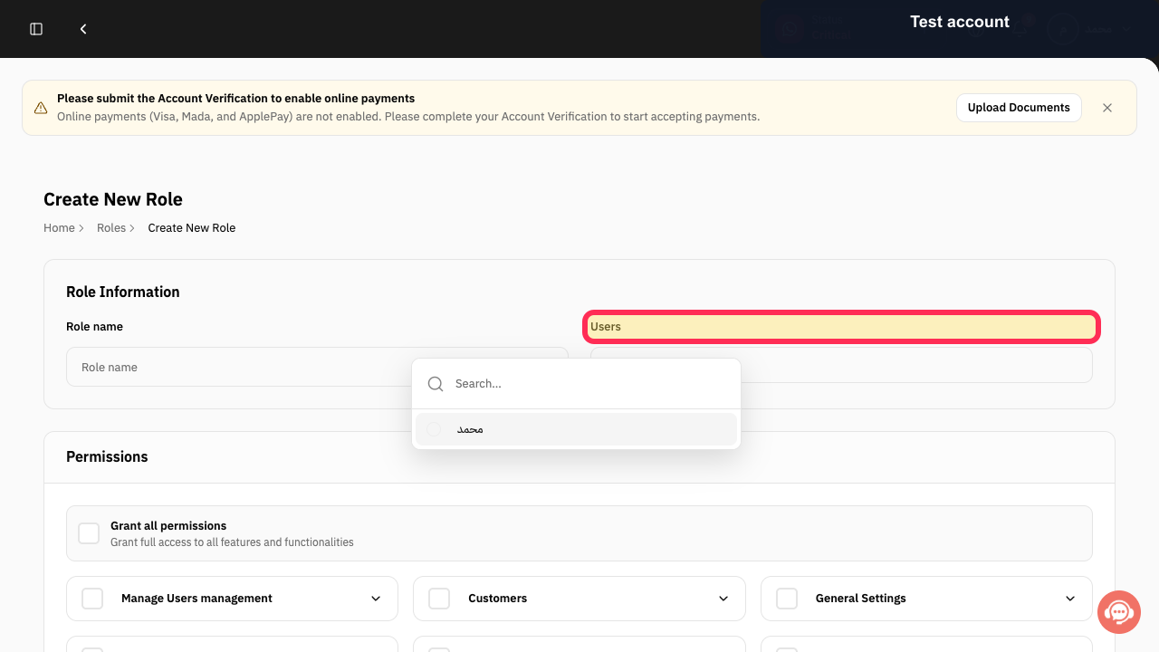Expand the Customers permissions chevron
This screenshot has width=1159, height=652.
click(x=723, y=599)
